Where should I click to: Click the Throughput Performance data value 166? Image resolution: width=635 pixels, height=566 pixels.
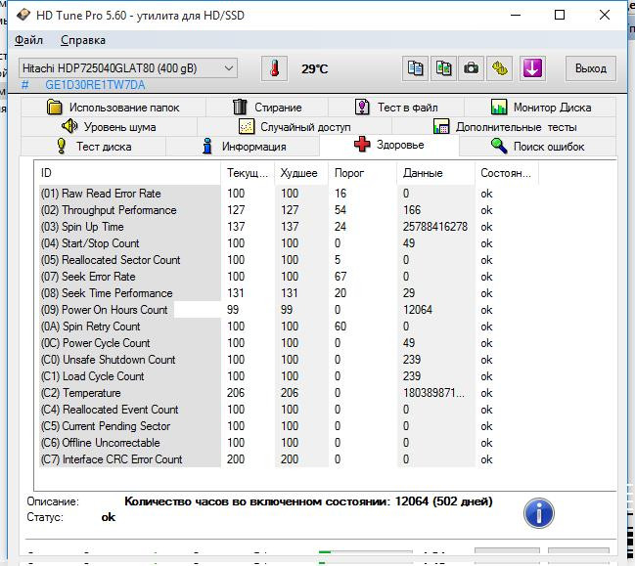point(412,210)
